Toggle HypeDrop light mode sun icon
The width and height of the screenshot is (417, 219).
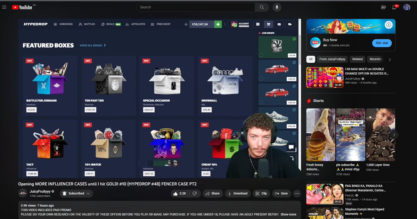click(x=186, y=24)
